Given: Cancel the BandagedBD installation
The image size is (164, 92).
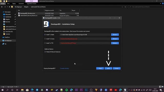Looking at the screenshot, I should [117, 68].
